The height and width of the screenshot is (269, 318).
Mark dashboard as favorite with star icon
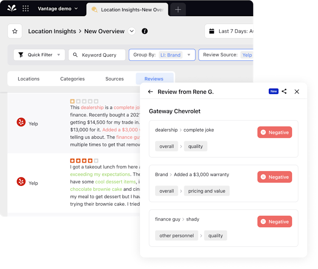15,31
